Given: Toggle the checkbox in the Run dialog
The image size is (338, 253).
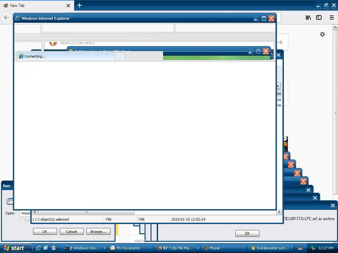Looking at the screenshot, I should (22, 220).
